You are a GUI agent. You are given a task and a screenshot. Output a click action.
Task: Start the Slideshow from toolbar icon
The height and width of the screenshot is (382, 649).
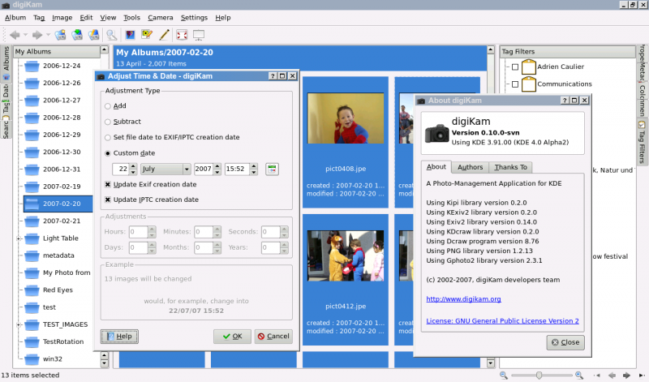[x=199, y=35]
